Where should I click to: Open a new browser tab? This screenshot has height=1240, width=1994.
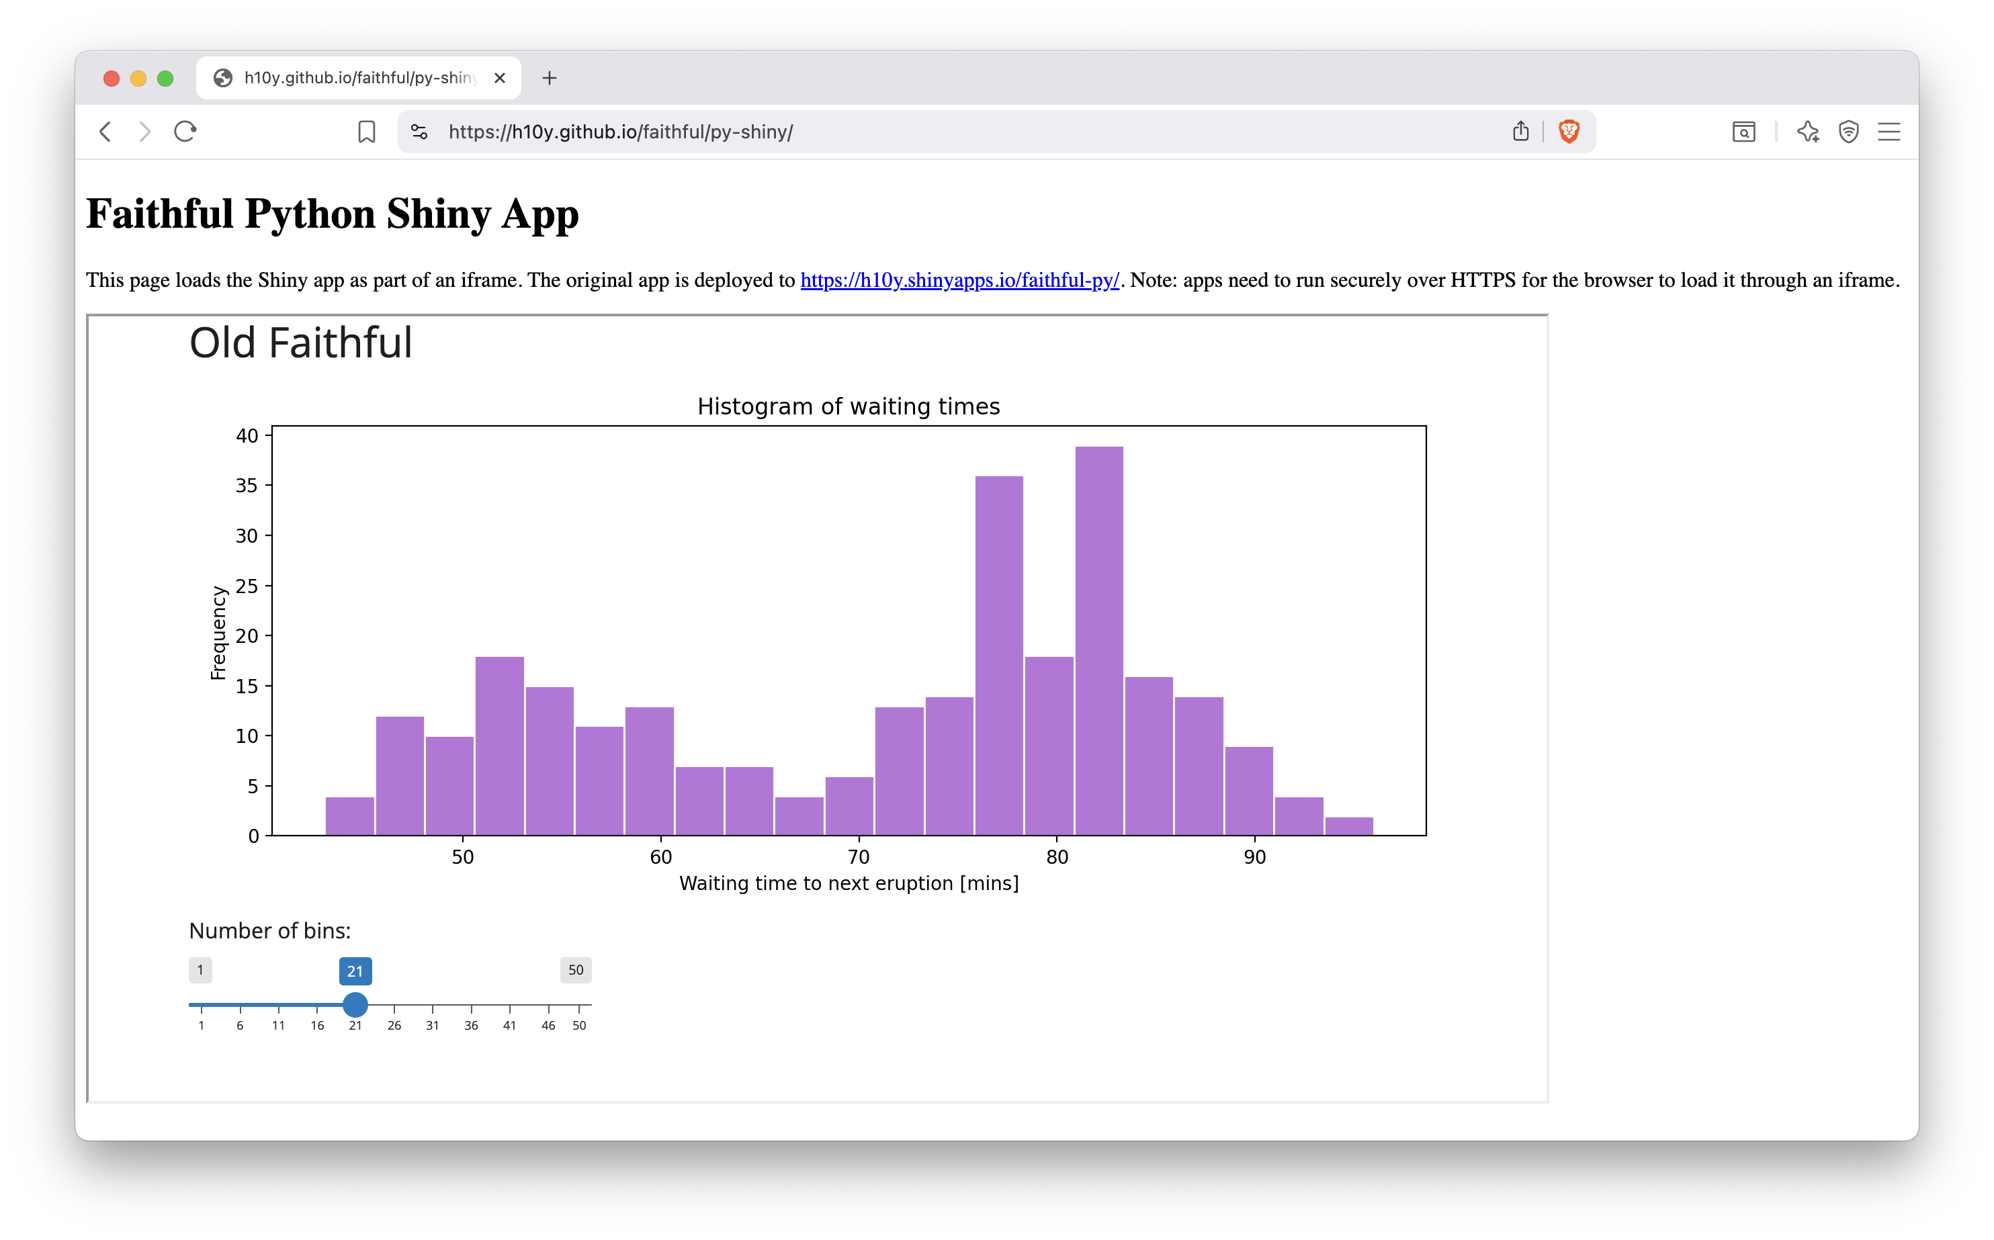point(549,78)
